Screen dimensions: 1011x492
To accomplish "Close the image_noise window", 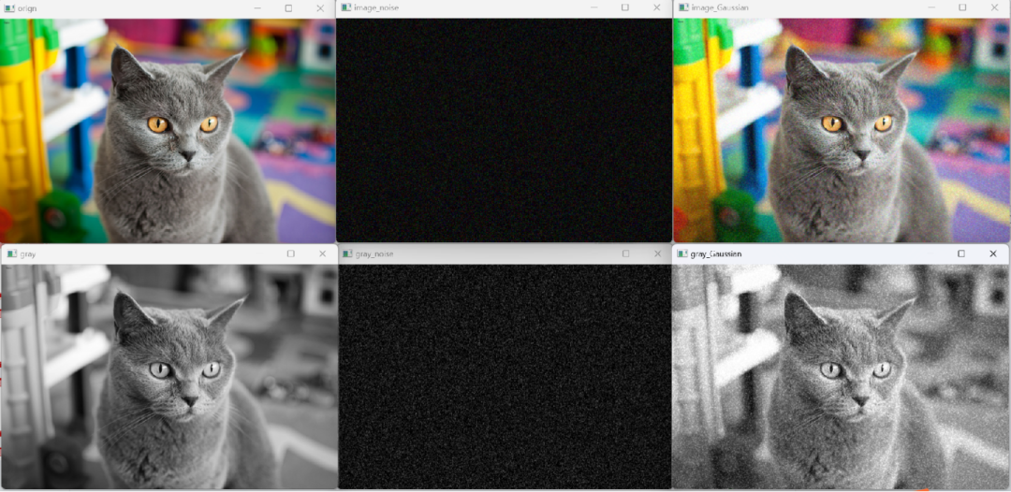I will 656,7.
